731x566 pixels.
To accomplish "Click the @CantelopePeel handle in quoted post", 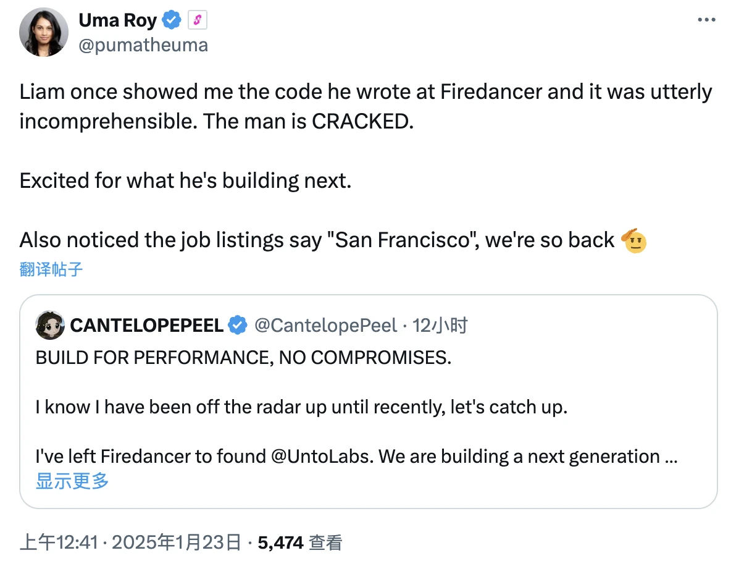I will [325, 325].
